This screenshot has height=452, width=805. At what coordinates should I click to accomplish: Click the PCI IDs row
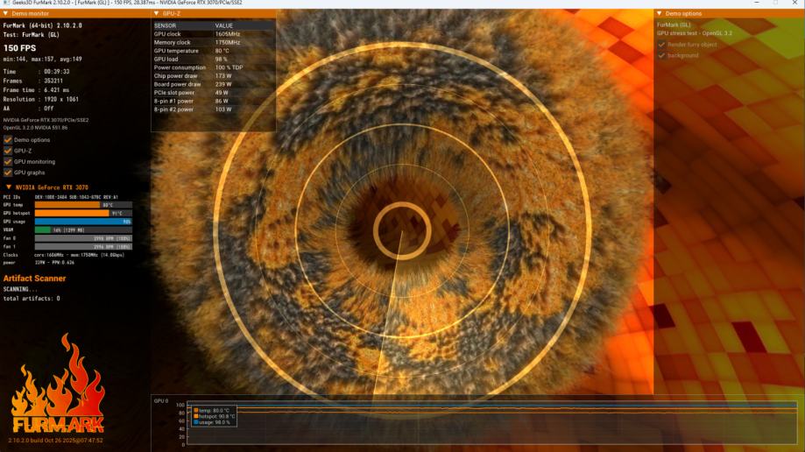click(60, 197)
